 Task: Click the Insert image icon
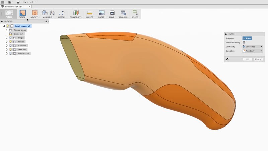tap(102, 13)
